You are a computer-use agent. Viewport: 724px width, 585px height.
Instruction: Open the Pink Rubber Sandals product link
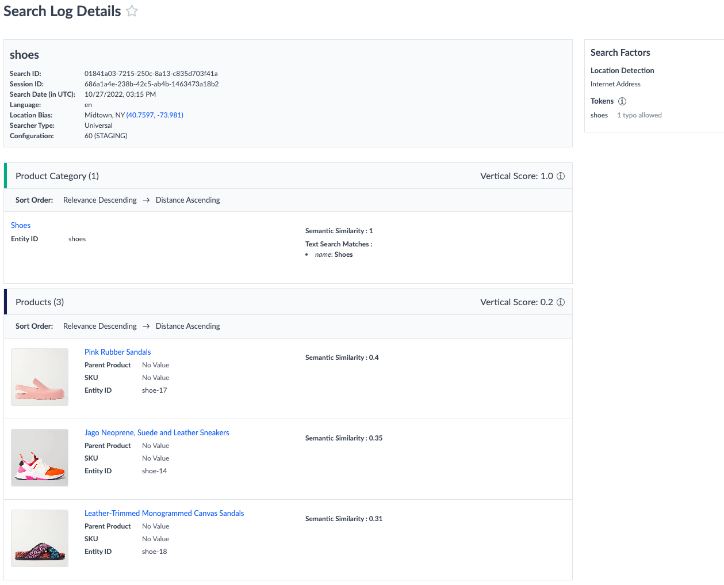point(117,352)
